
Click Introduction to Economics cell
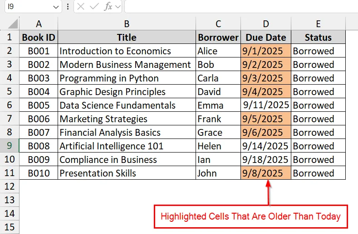(127, 51)
